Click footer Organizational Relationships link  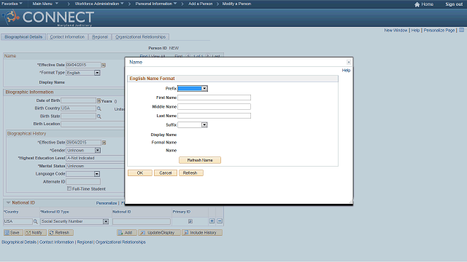pos(120,242)
